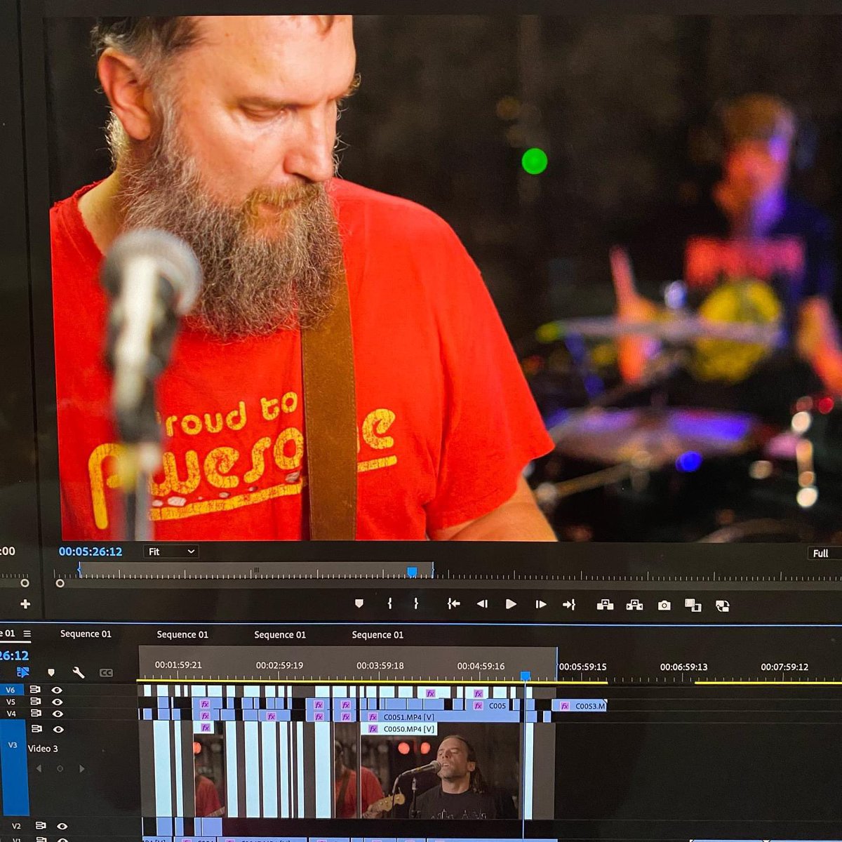Click the Mark Out bracket button
Image resolution: width=842 pixels, height=842 pixels.
(416, 604)
